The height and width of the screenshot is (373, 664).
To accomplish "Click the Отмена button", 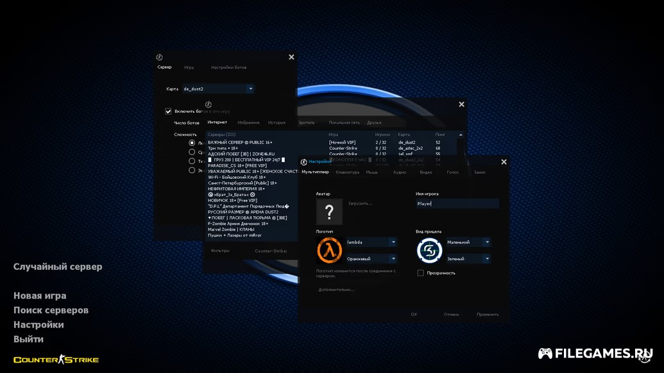I will [x=452, y=314].
